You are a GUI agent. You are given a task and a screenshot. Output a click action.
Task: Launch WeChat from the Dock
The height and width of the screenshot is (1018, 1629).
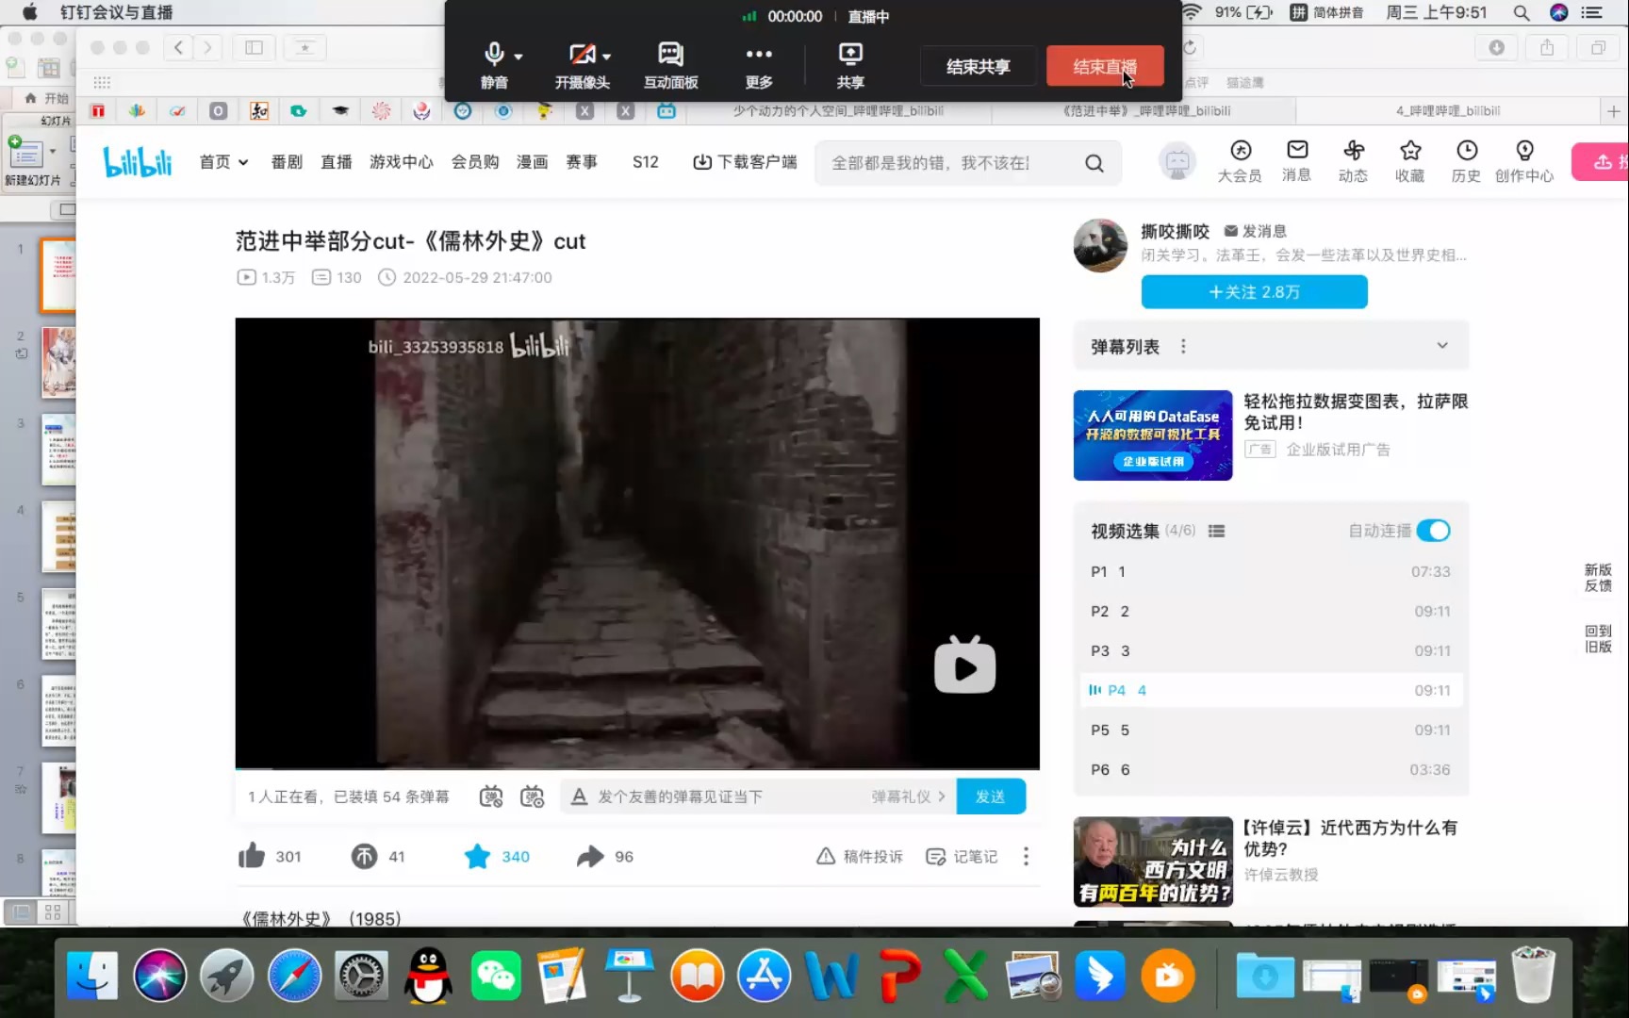click(496, 976)
